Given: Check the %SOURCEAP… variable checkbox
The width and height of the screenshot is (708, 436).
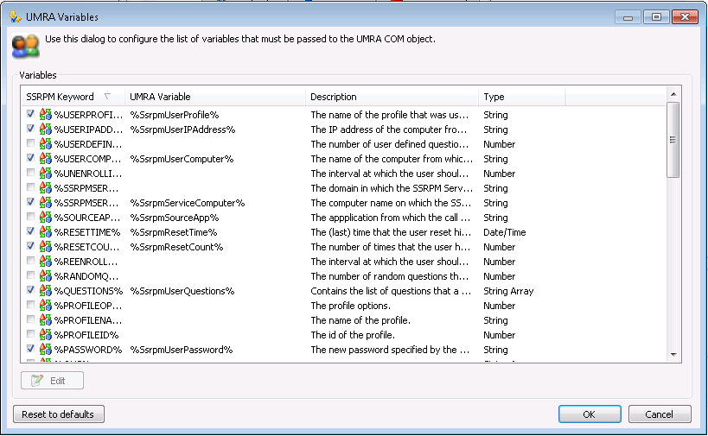Looking at the screenshot, I should [30, 217].
